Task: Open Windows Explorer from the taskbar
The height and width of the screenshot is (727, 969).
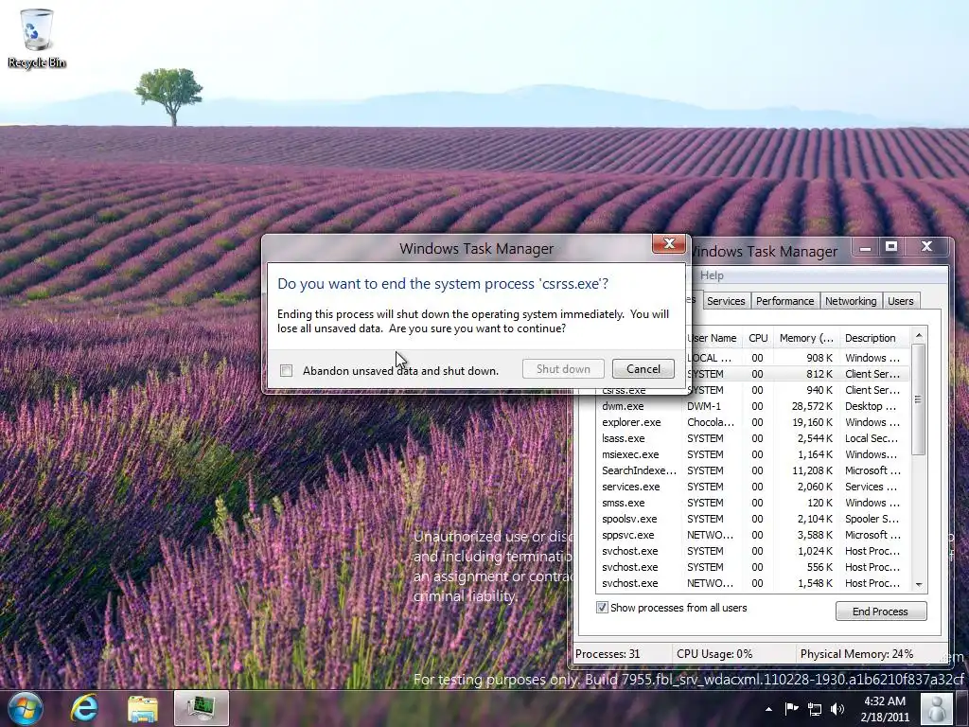Action: 143,708
